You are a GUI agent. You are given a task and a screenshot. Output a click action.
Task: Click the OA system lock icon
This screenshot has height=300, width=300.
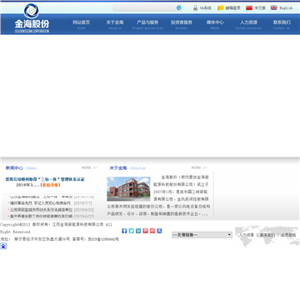(195, 7)
